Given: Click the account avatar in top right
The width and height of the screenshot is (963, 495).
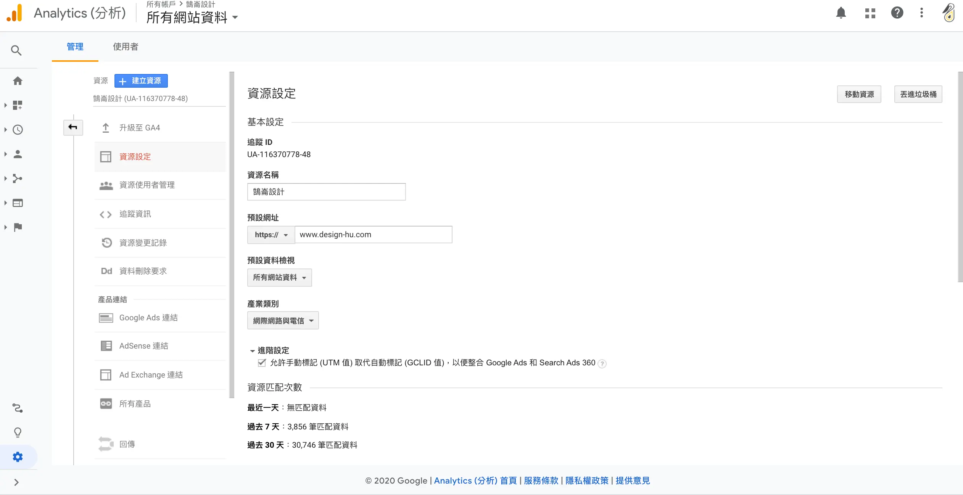Looking at the screenshot, I should 949,13.
